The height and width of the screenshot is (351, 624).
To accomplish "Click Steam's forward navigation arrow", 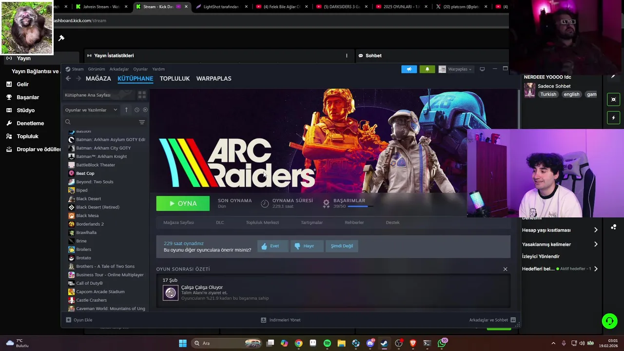I will [78, 78].
